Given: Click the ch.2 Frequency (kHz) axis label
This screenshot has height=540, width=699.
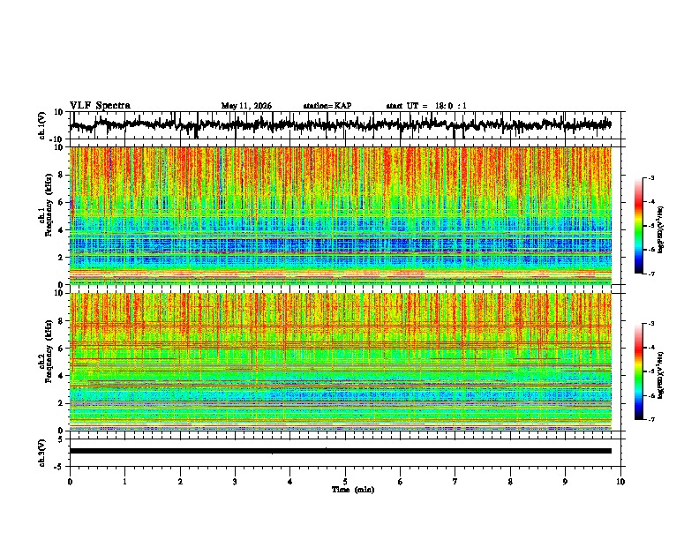Looking at the screenshot, I should 46,362.
